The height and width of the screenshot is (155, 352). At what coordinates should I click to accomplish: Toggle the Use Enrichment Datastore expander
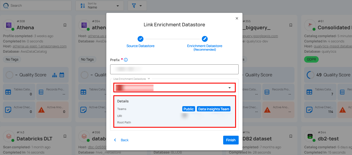click(x=149, y=79)
